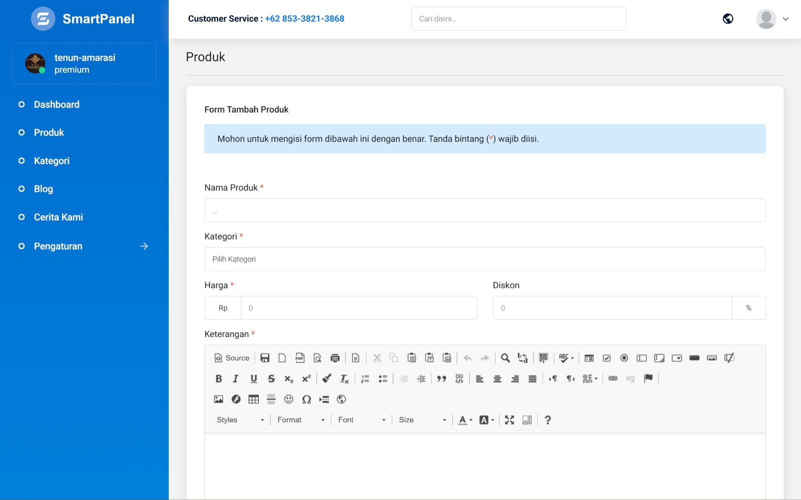Open the spell check ABC dropdown
Image resolution: width=801 pixels, height=500 pixels.
coord(566,358)
